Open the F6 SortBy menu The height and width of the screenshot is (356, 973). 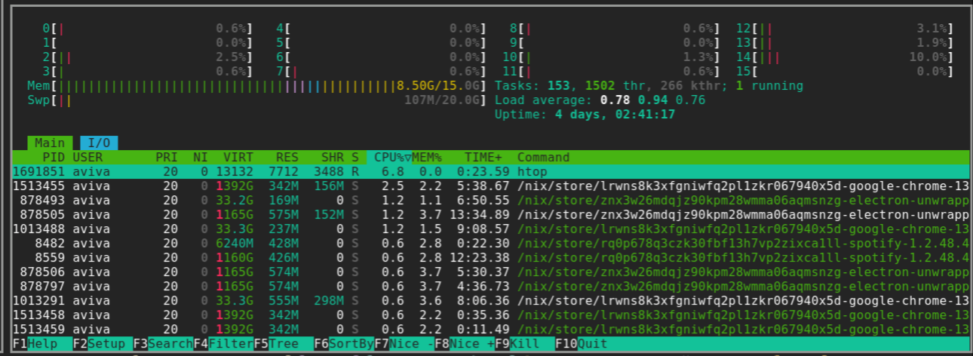343,344
